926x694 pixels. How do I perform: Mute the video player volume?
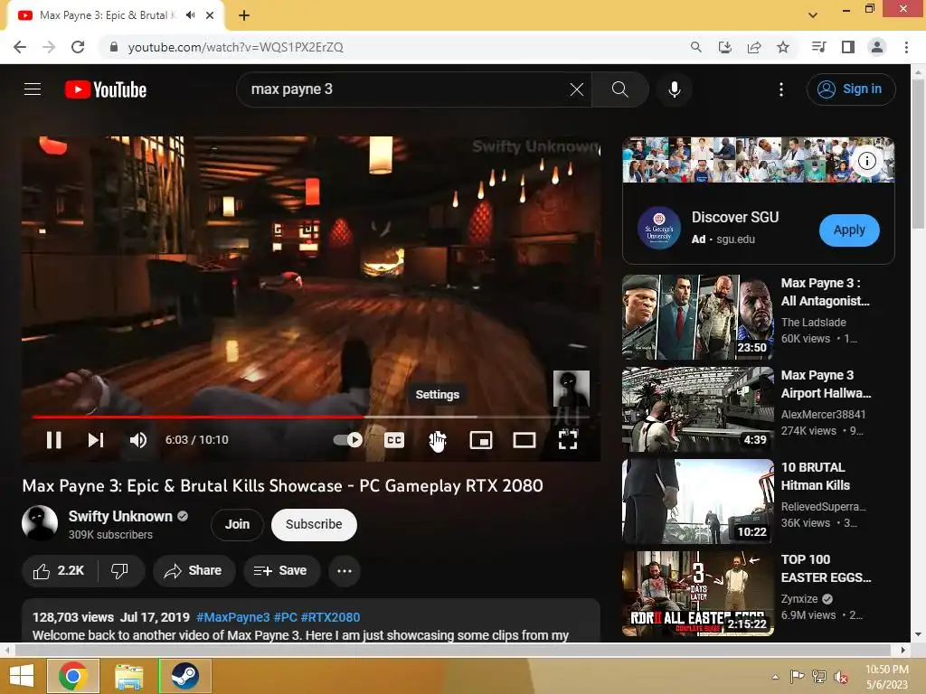(x=138, y=440)
